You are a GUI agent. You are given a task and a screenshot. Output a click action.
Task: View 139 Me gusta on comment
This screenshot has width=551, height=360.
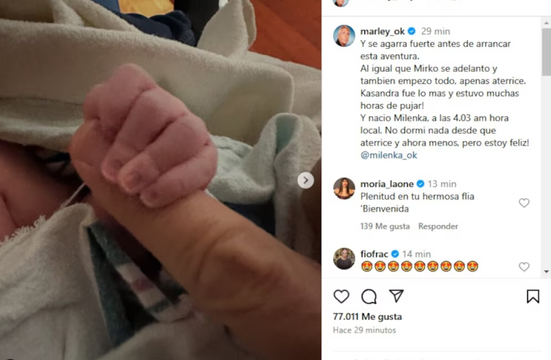click(385, 226)
